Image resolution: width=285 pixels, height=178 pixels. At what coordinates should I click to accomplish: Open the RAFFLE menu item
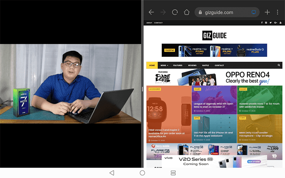206,66
